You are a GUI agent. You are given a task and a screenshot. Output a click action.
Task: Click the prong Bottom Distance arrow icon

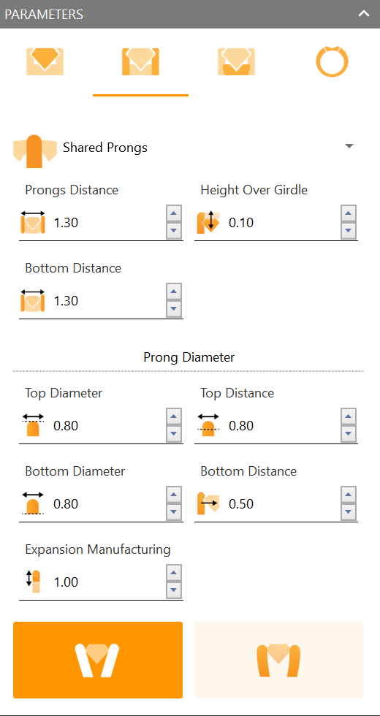tap(208, 503)
